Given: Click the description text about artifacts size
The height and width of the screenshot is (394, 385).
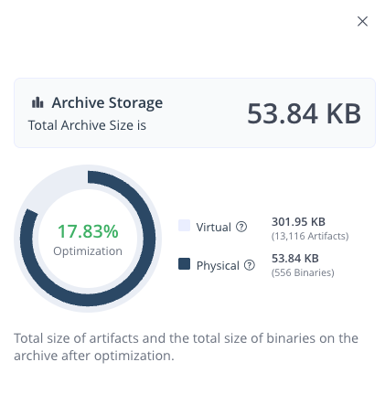Looking at the screenshot, I should [186, 346].
